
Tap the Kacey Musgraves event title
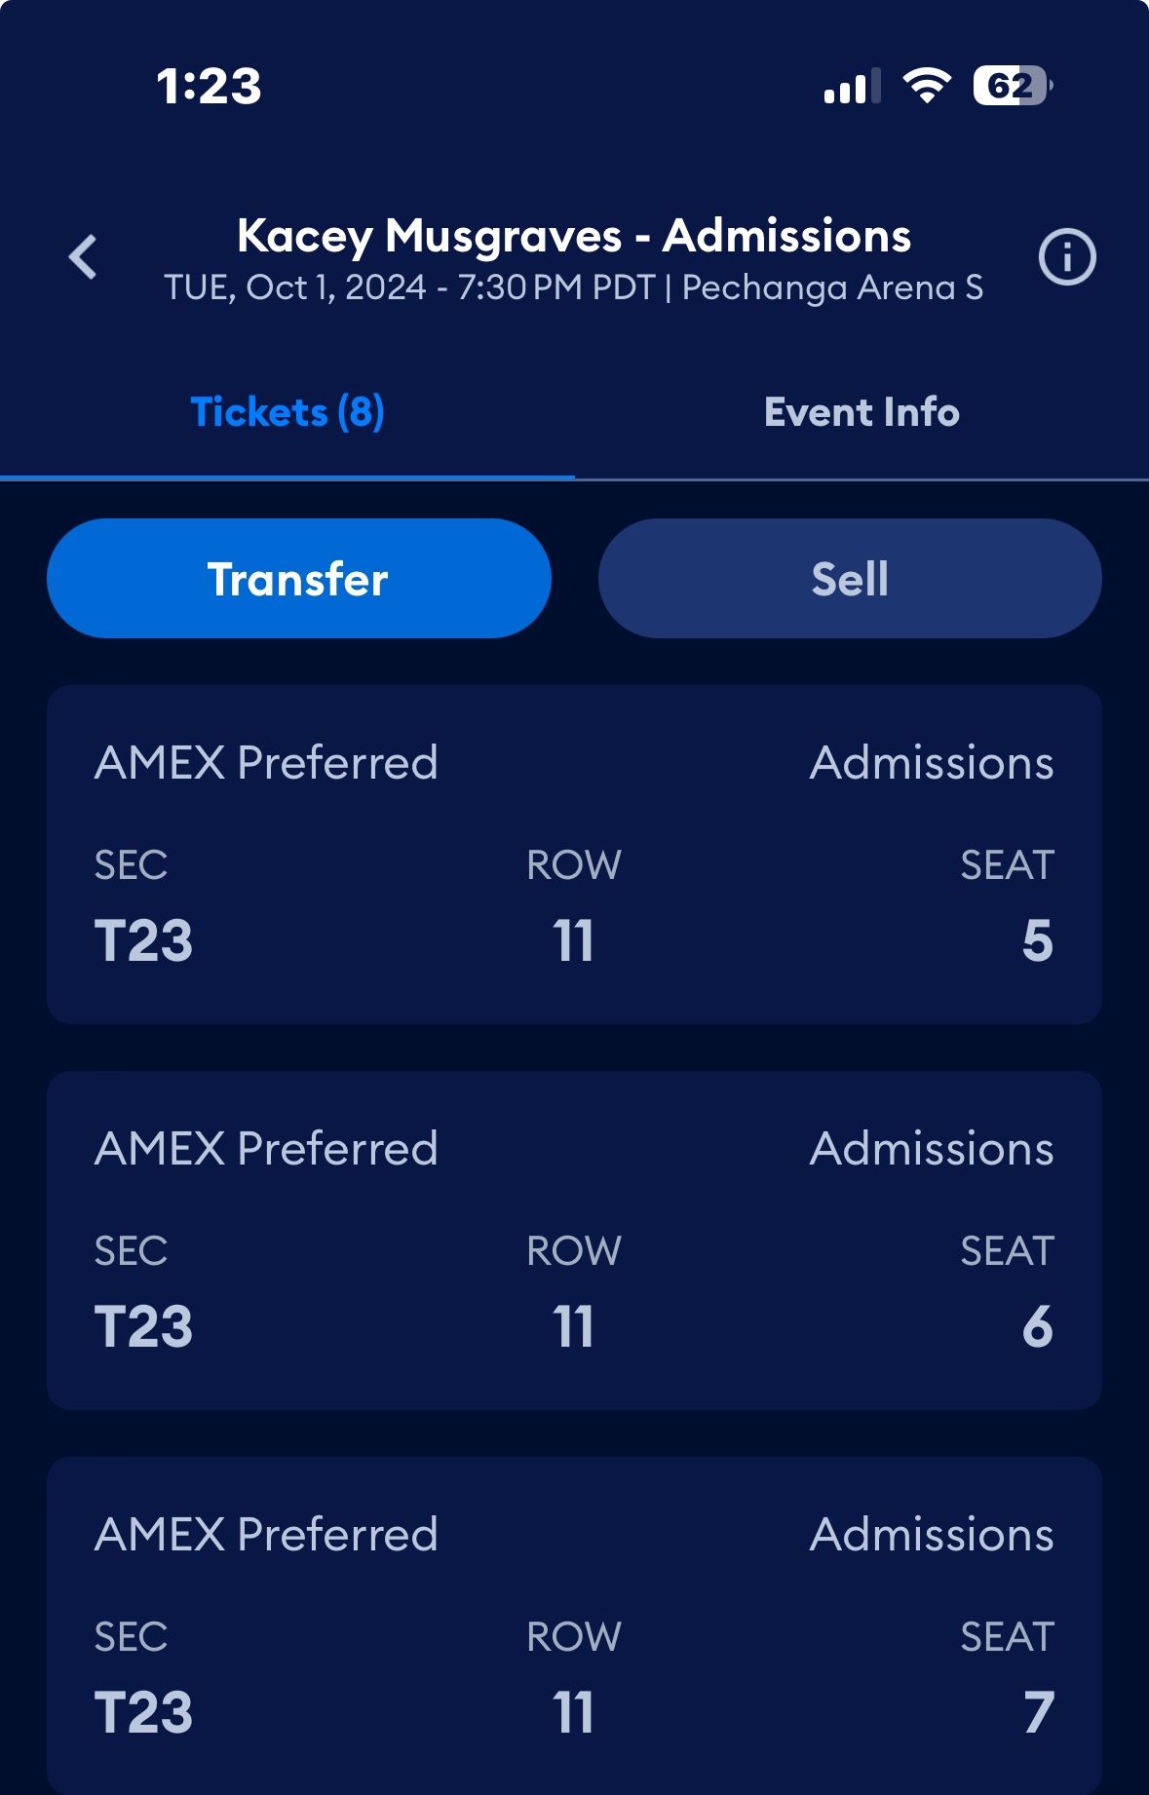click(x=574, y=236)
